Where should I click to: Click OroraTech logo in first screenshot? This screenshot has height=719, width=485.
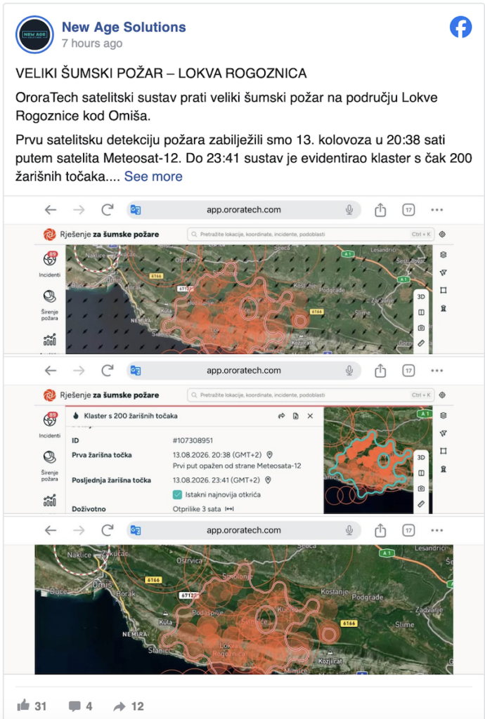49,235
